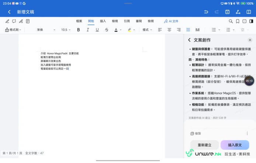Open the 檔案 tab
The image size is (256, 163).
(79, 21)
